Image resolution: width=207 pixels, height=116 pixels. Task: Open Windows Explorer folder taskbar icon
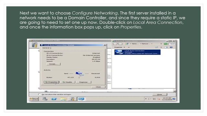tap(63, 99)
